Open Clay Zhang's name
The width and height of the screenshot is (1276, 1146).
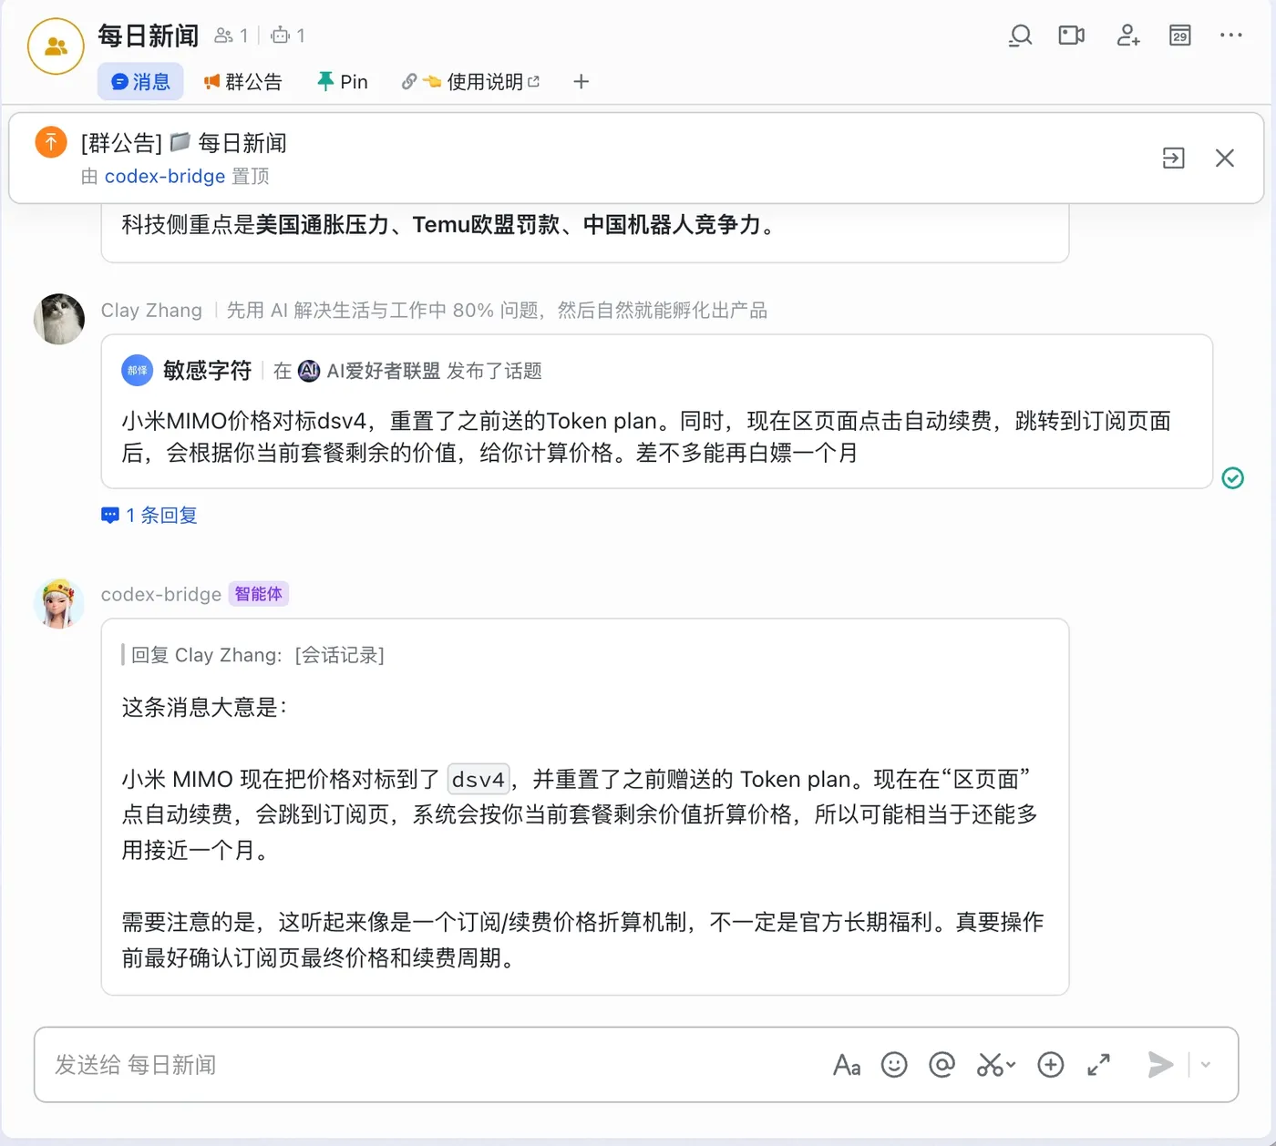point(151,311)
